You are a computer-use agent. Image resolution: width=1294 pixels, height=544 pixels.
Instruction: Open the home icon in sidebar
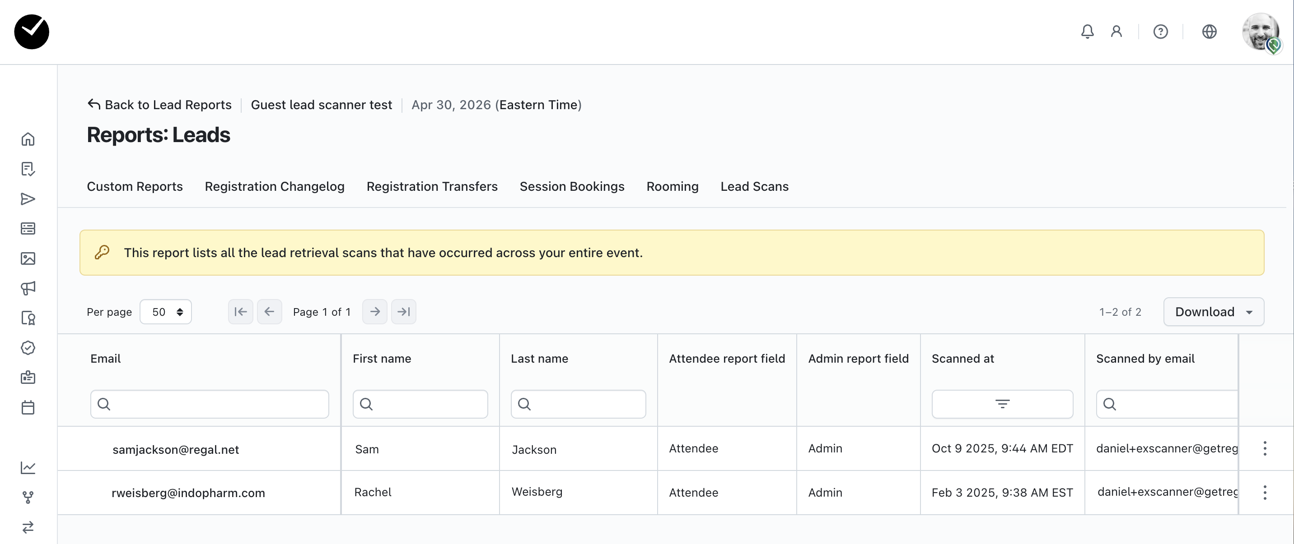click(x=28, y=139)
